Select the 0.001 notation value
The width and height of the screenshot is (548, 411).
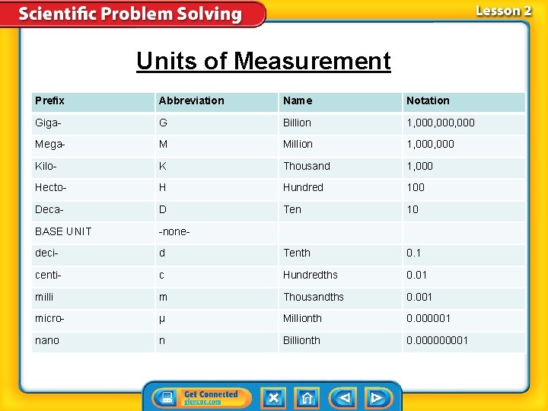click(x=419, y=297)
